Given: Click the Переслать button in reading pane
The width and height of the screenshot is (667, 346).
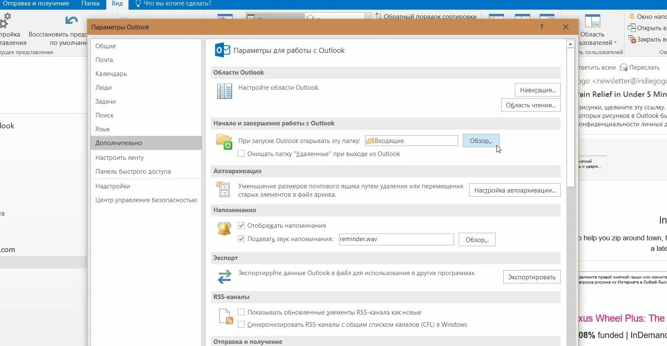Looking at the screenshot, I should [640, 68].
